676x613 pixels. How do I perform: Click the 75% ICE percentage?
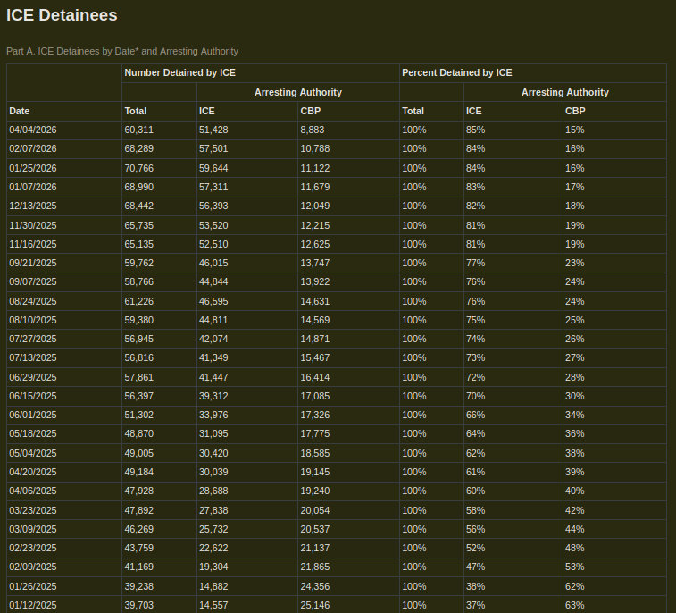coord(476,321)
